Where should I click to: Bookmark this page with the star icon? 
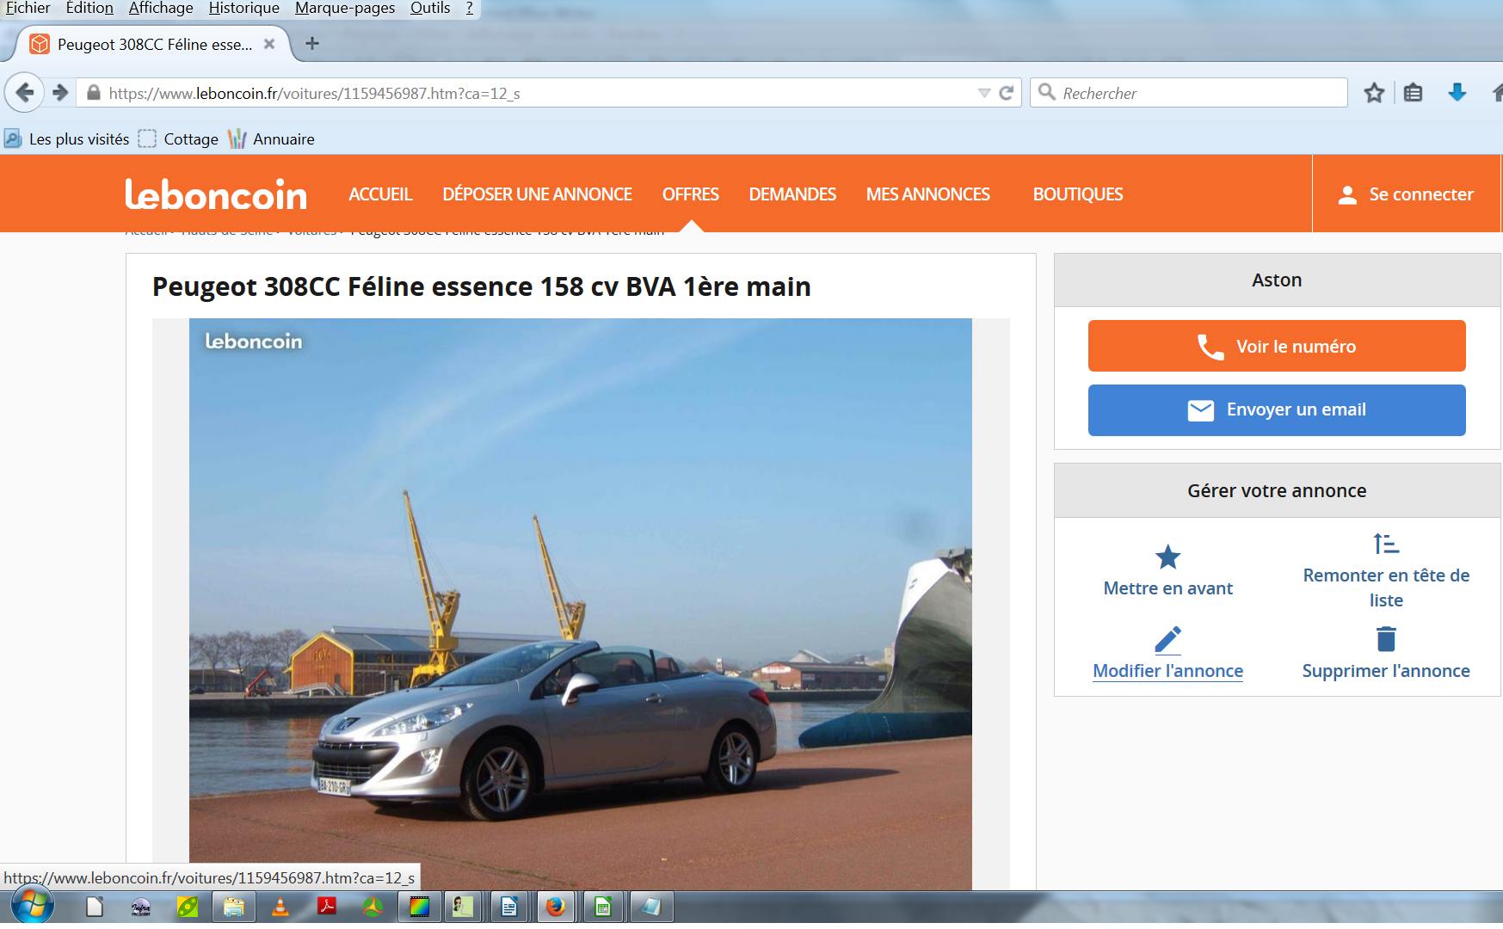coord(1374,93)
